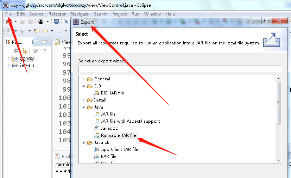Toggle Link with Editor in Package Explorer

coord(25,51)
